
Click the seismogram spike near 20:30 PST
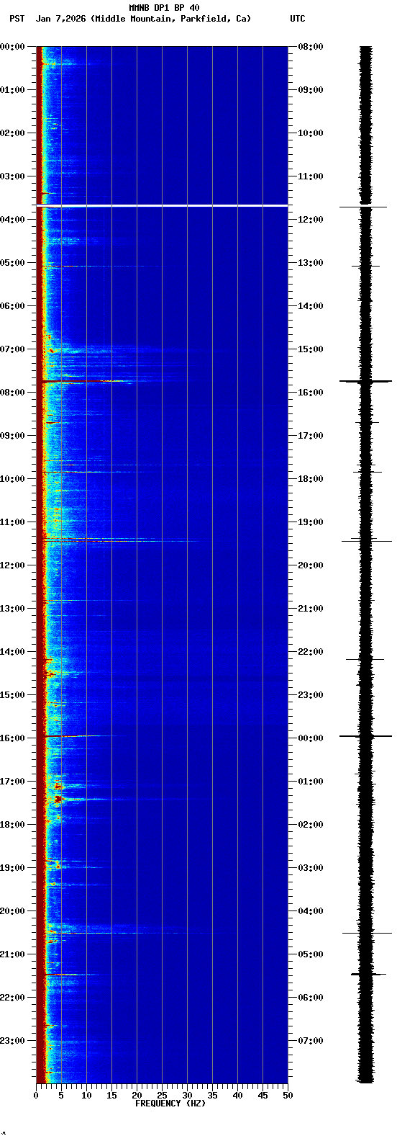[x=367, y=933]
